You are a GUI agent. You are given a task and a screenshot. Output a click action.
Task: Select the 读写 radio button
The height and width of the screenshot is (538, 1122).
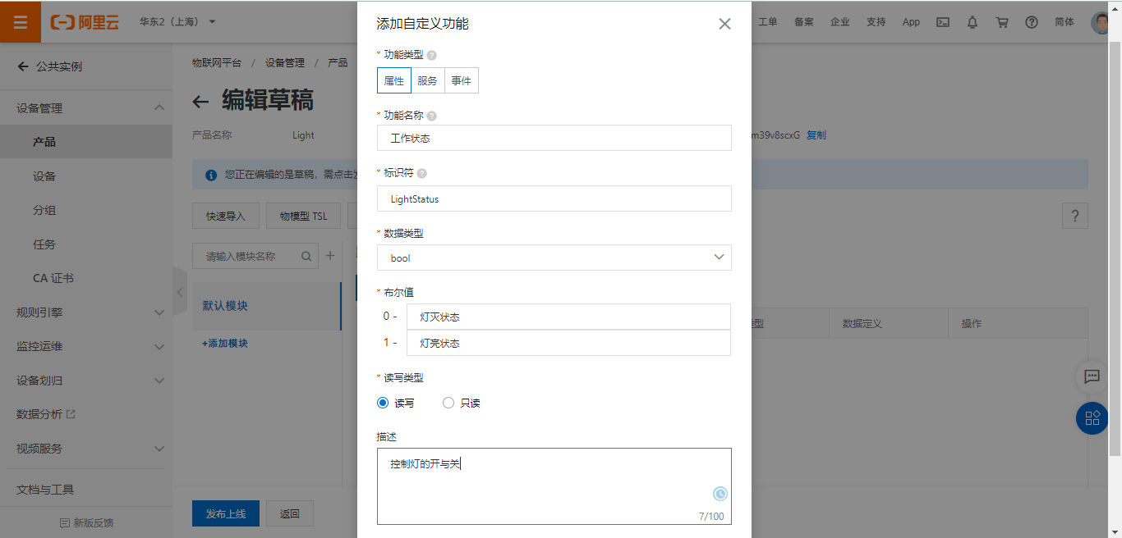pyautogui.click(x=382, y=403)
